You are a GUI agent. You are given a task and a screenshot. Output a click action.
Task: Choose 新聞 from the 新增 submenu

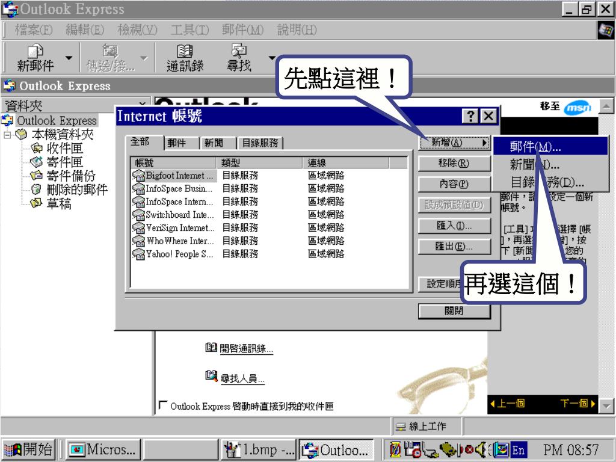point(550,164)
